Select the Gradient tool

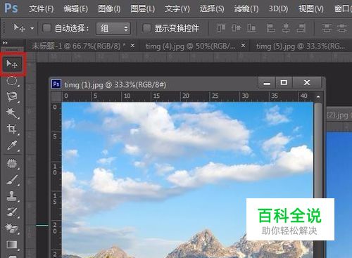(12, 245)
